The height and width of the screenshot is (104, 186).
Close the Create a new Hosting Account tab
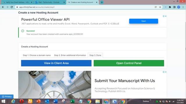(96, 2)
